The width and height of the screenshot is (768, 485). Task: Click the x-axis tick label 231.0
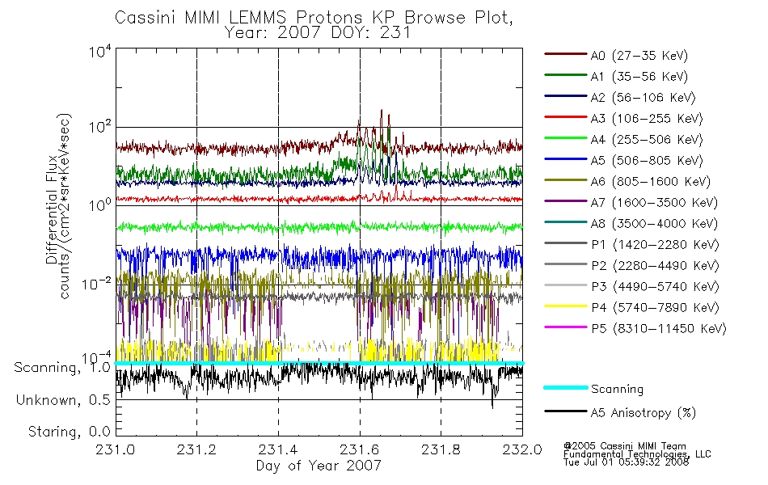pos(116,449)
